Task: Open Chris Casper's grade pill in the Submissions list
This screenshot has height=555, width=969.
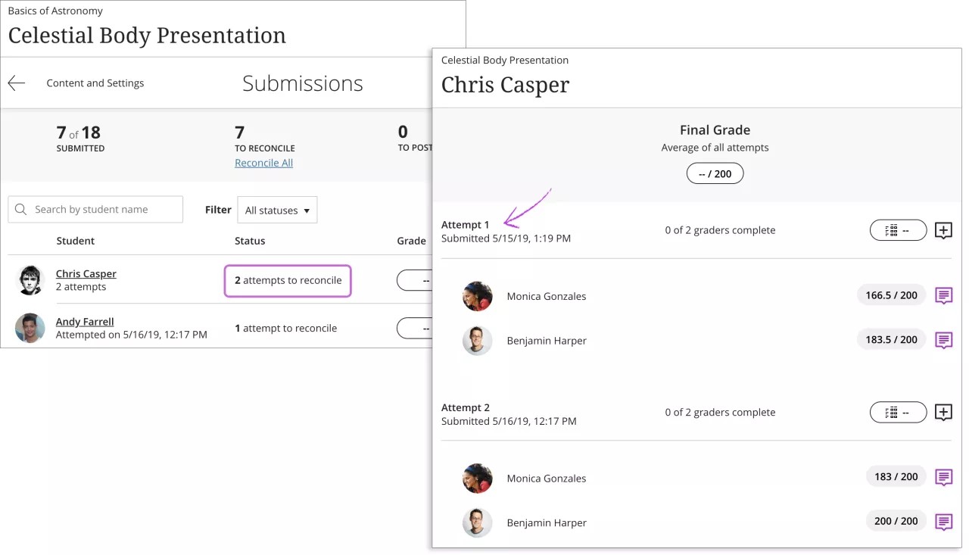Action: pyautogui.click(x=413, y=280)
